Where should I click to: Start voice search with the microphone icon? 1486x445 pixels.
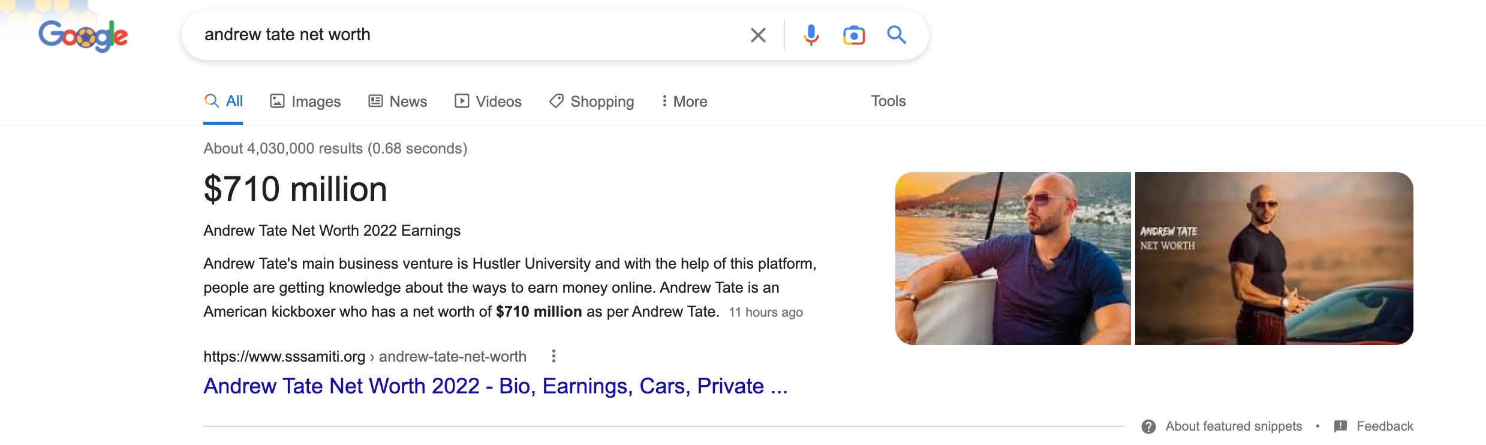coord(811,35)
